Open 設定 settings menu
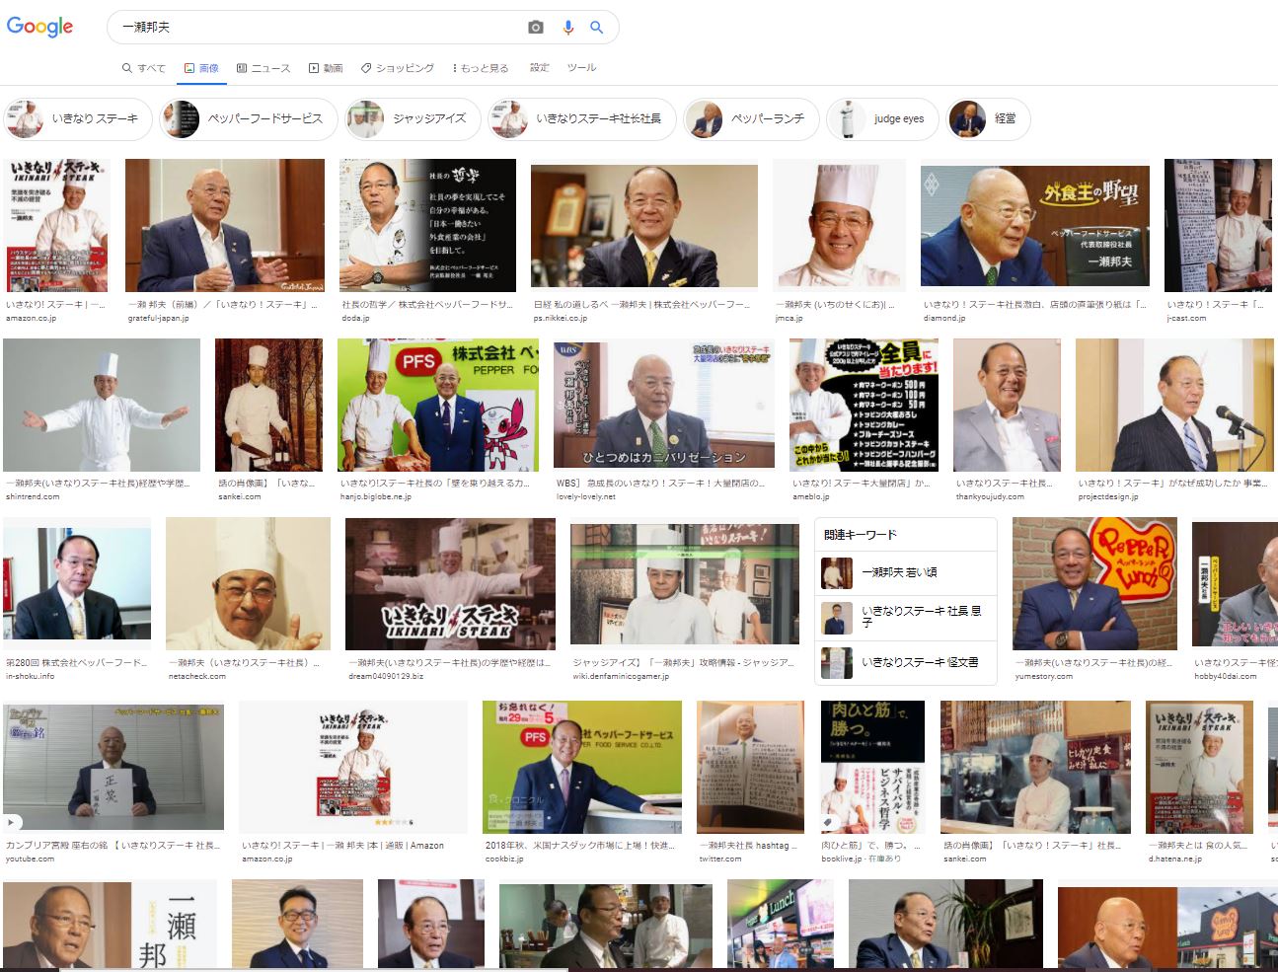Screen dimensions: 1278x972 click(540, 68)
